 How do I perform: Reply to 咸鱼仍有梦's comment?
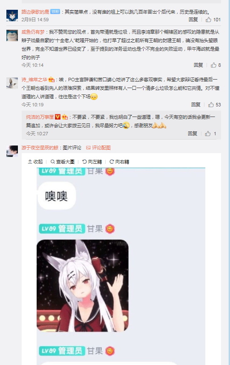tap(198, 65)
